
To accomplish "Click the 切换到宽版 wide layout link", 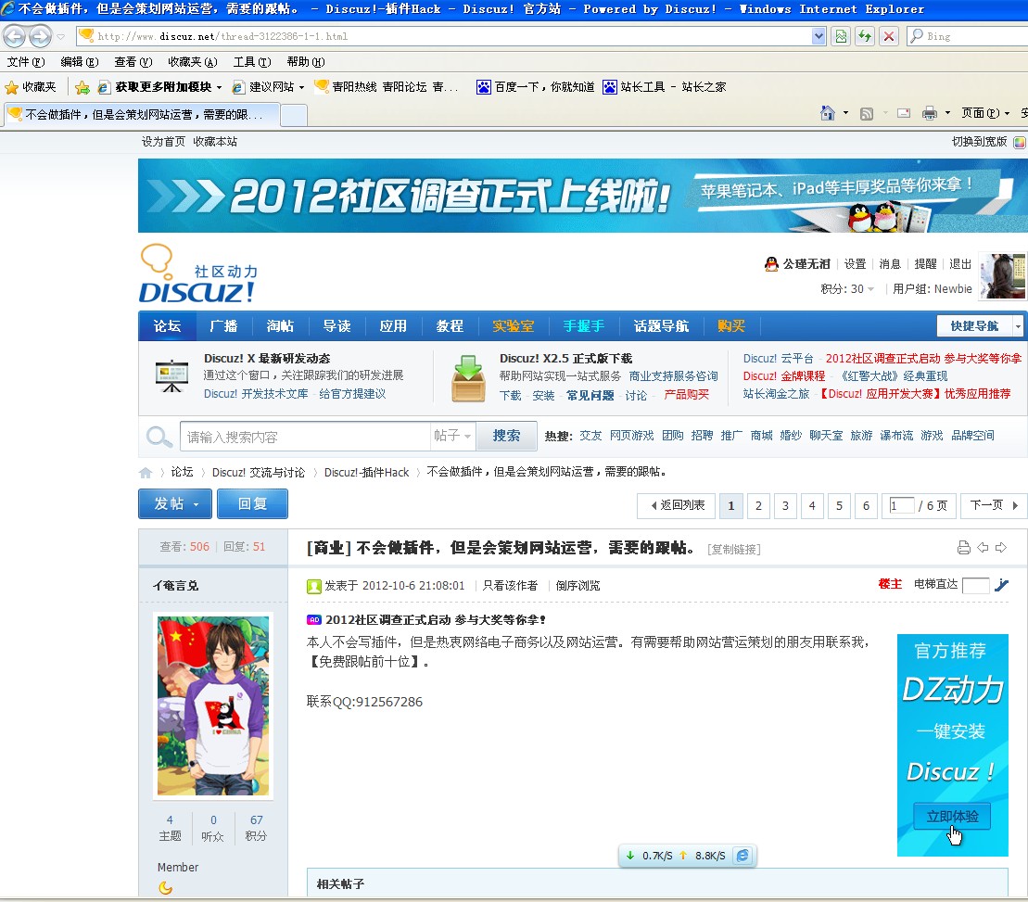I will 979,142.
